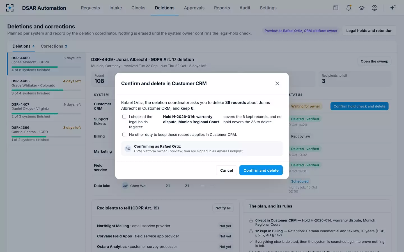404x252 pixels.
Task: Switch to the Clocks page
Action: click(138, 8)
